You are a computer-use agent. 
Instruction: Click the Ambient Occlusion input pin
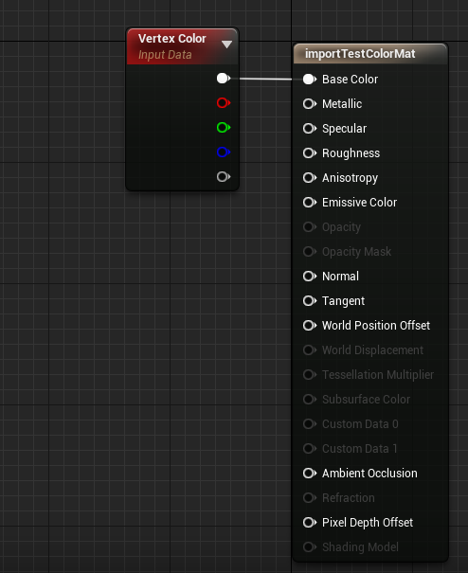[310, 474]
